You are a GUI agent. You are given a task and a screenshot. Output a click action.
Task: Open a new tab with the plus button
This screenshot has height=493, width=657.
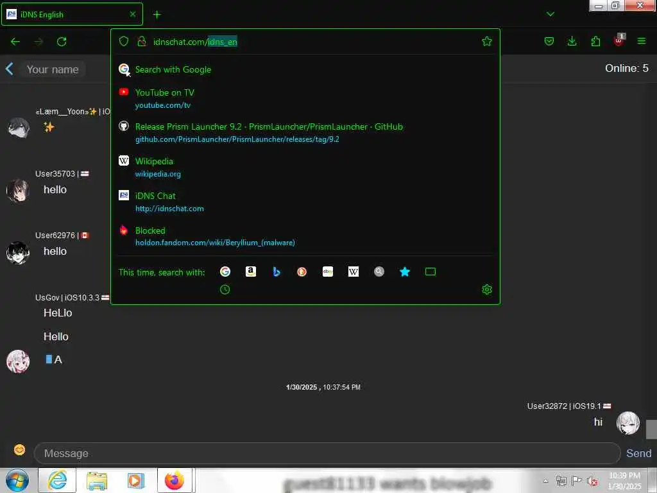pos(157,15)
